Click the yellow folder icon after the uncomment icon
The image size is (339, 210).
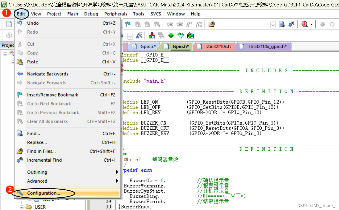(x=212, y=24)
